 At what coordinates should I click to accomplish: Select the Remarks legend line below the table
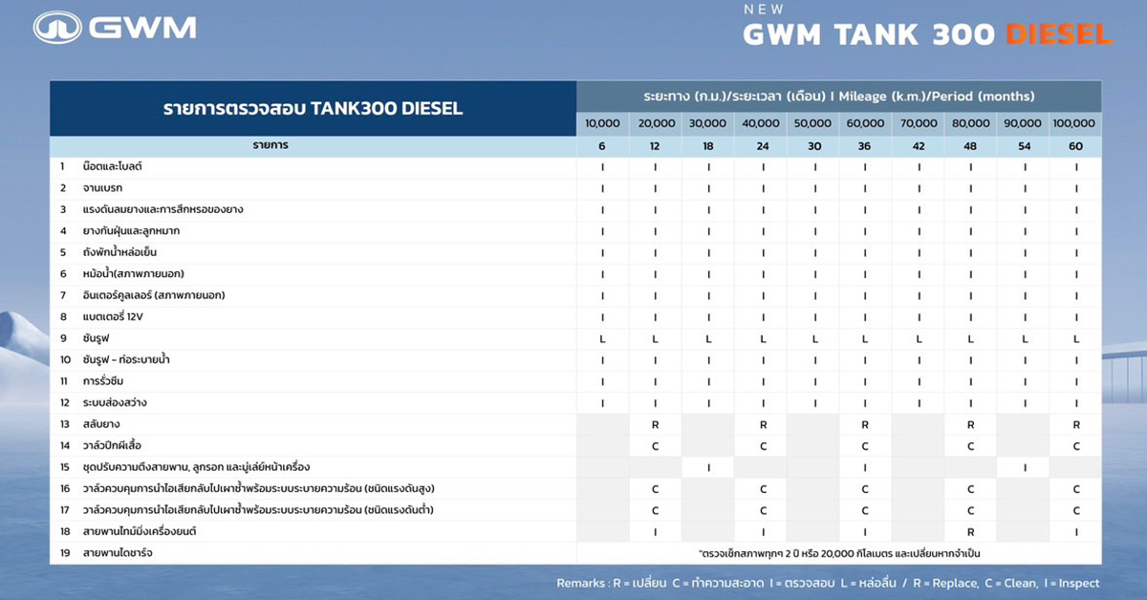(x=828, y=583)
